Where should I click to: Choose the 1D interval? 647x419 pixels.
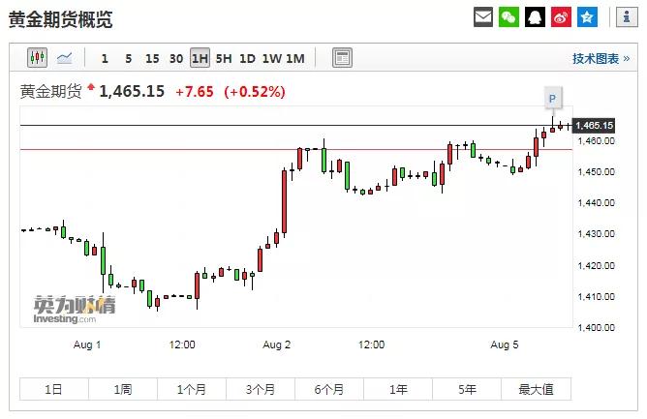(247, 58)
